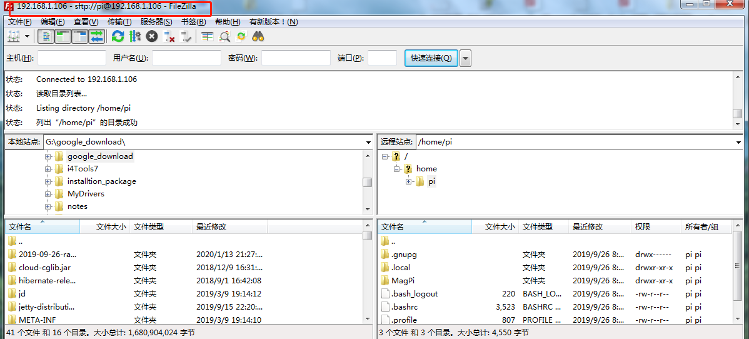The width and height of the screenshot is (749, 339).
Task: Focus the 主机 host input field
Action: (72, 58)
